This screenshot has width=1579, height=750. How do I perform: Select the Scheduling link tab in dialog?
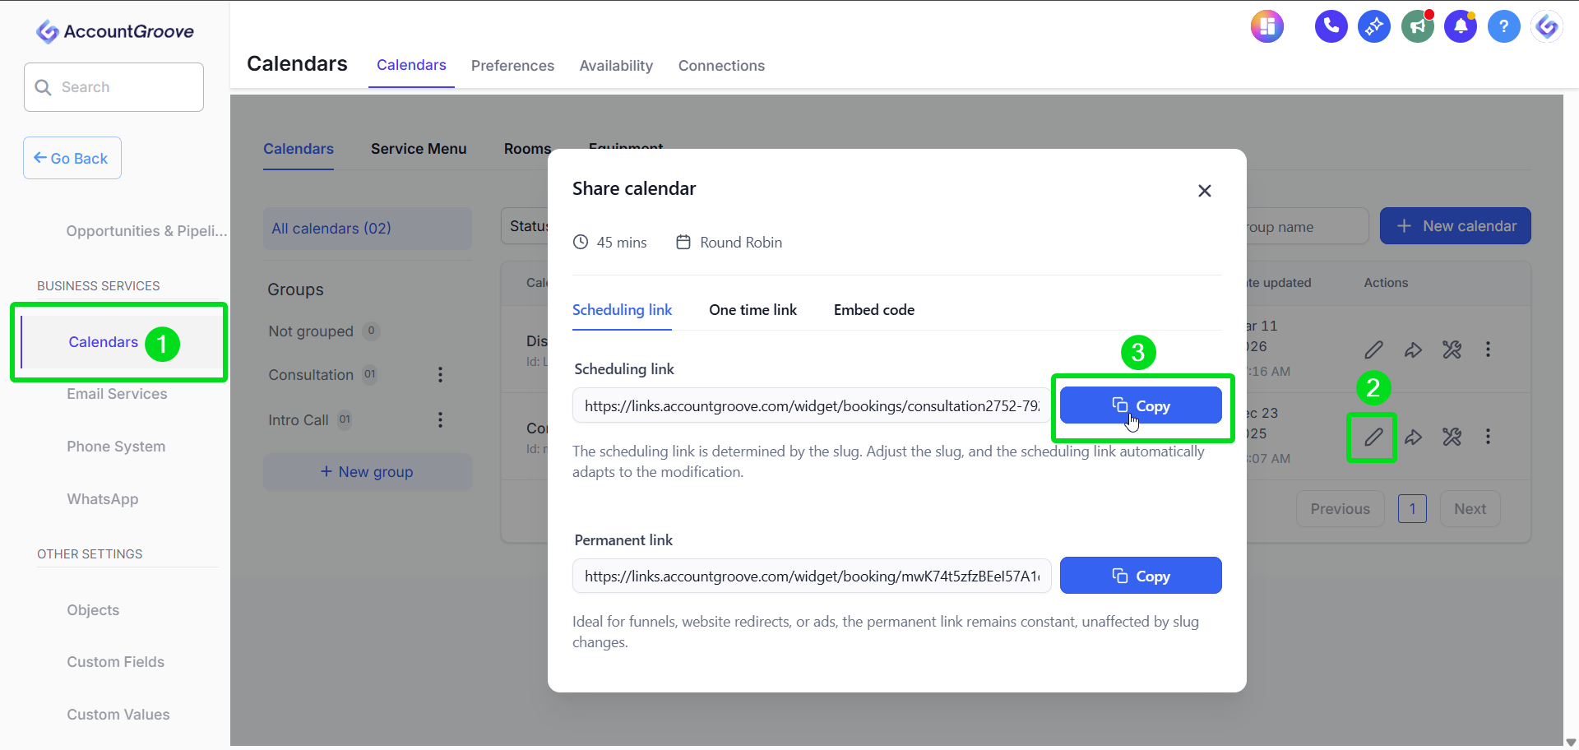tap(622, 310)
